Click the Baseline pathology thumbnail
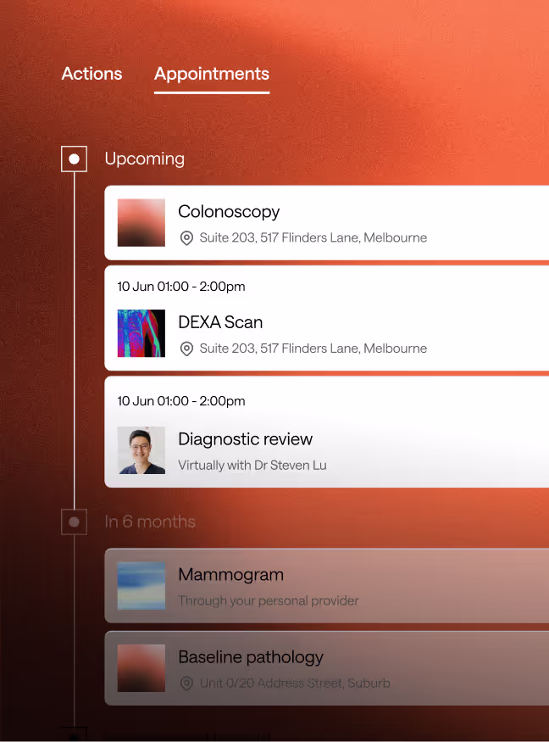Image resolution: width=549 pixels, height=742 pixels. pos(141,668)
